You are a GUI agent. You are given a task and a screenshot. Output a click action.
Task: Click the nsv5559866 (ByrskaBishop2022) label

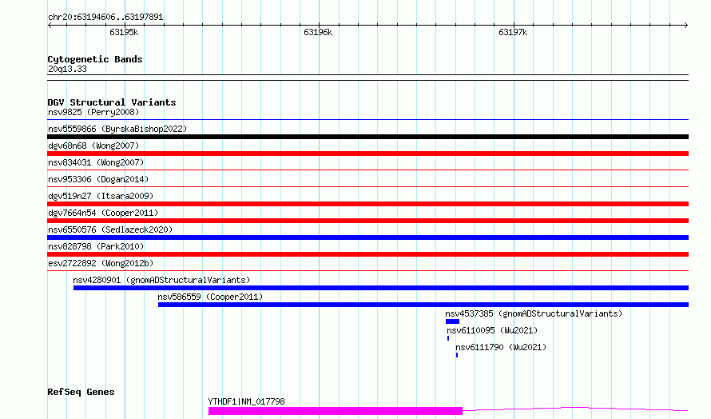(117, 129)
